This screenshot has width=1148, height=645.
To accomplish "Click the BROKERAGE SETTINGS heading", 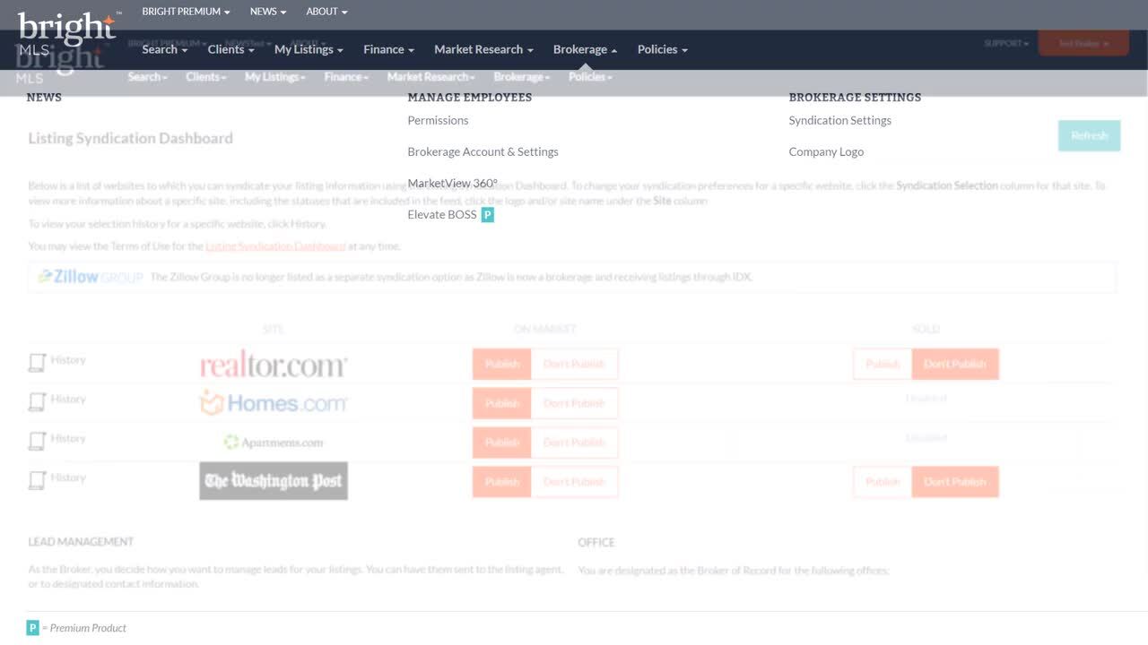I will point(855,97).
